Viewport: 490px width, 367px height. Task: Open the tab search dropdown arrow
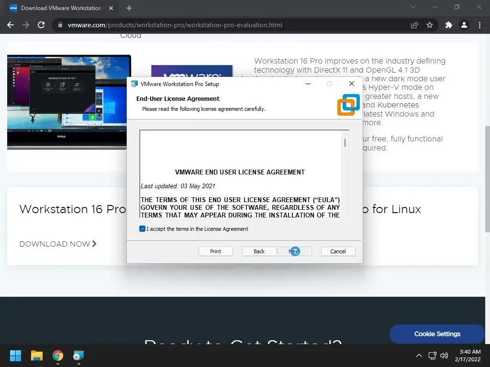pyautogui.click(x=413, y=7)
